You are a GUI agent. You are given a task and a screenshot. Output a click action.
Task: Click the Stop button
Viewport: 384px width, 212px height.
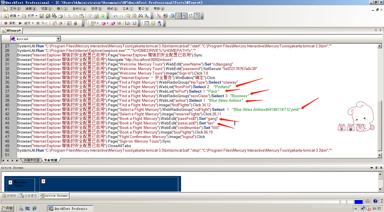click(42, 23)
